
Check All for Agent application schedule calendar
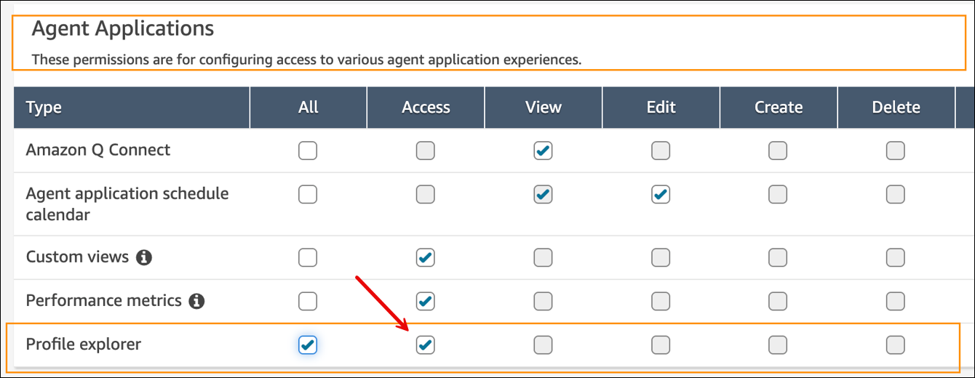tap(308, 195)
